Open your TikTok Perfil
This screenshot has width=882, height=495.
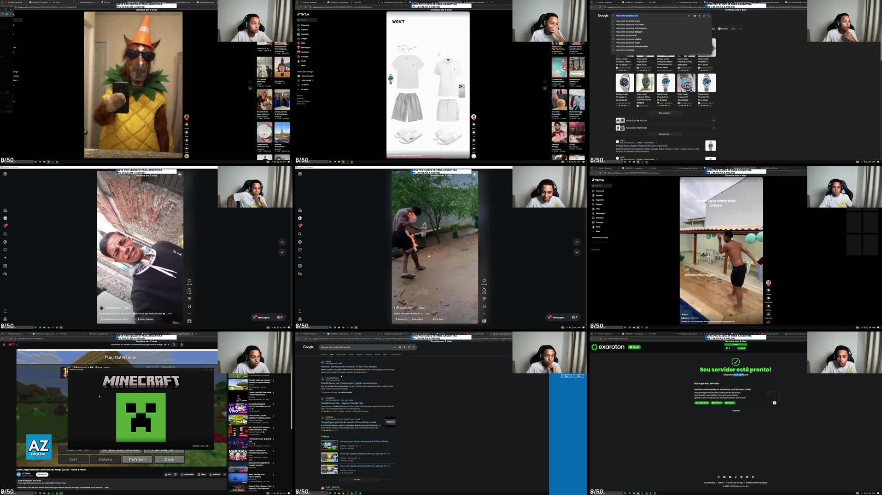[304, 61]
